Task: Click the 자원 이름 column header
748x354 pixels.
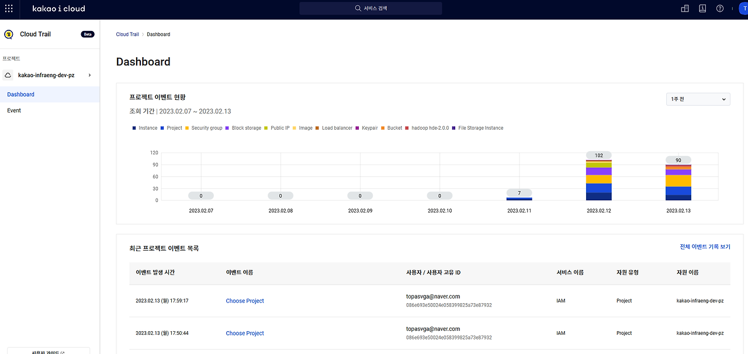Action: (x=687, y=272)
